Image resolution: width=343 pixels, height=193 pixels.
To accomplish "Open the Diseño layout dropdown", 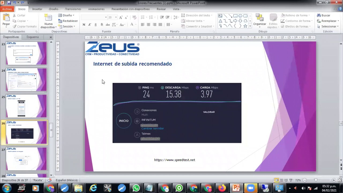I will [x=66, y=16].
